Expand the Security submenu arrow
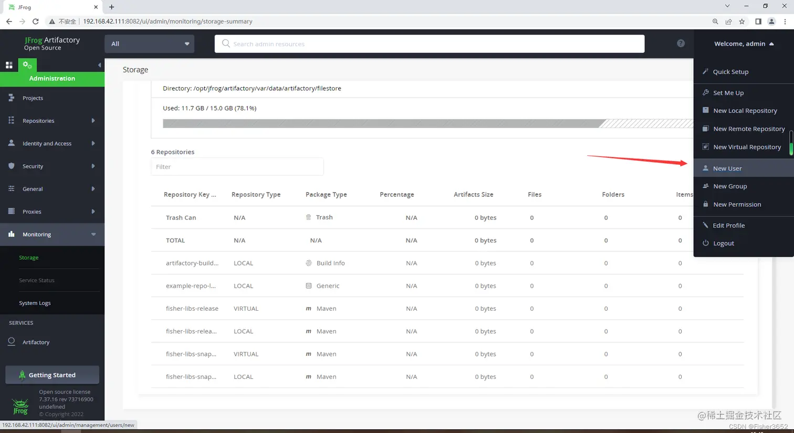The height and width of the screenshot is (433, 794). click(93, 166)
